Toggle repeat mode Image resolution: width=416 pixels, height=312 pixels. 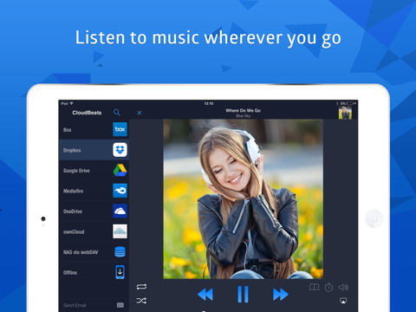pos(141,287)
